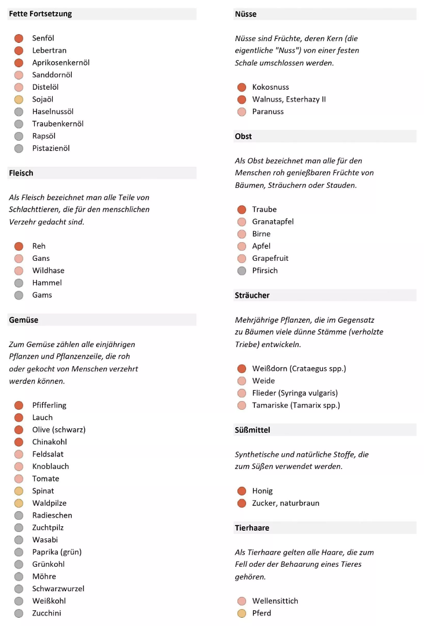Select the Fleisch section header
425x627 pixels.
[x=21, y=173]
